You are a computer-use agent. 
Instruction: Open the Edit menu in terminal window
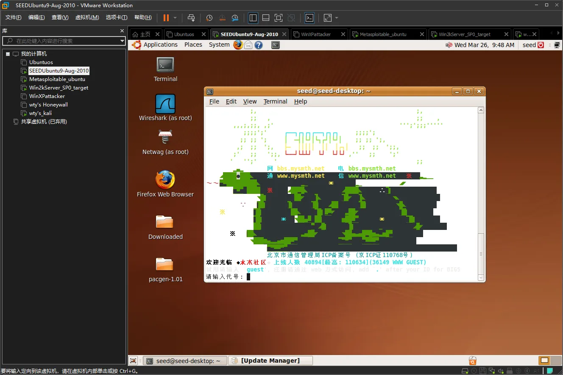click(231, 101)
